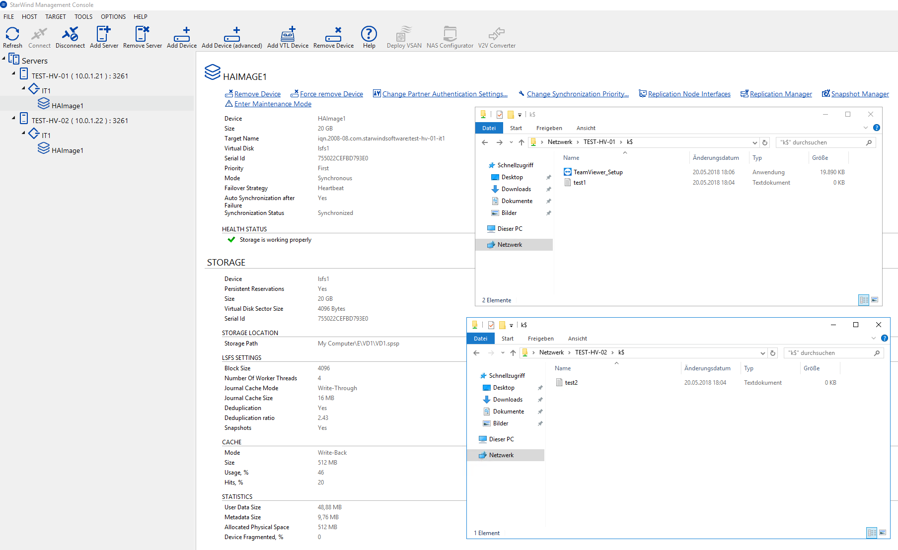Viewport: 898px width, 550px height.
Task: Expand ribbon chevron in TEST-HV-02 explorer
Action: pos(874,338)
